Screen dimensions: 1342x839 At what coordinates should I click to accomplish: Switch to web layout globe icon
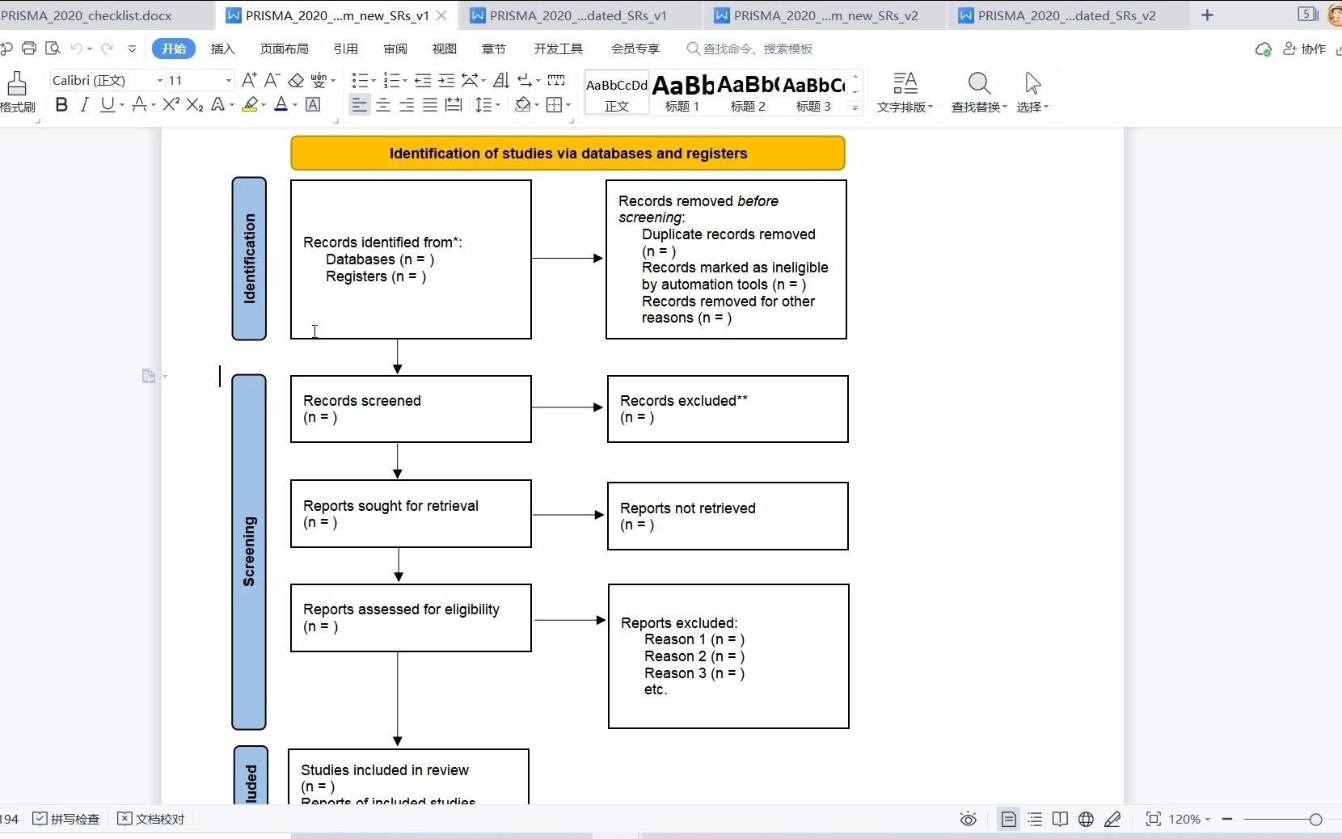[x=1087, y=820]
